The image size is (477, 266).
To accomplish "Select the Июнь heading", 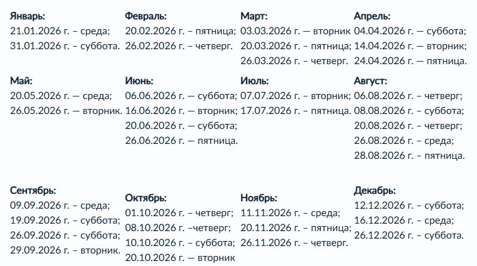I will [139, 81].
